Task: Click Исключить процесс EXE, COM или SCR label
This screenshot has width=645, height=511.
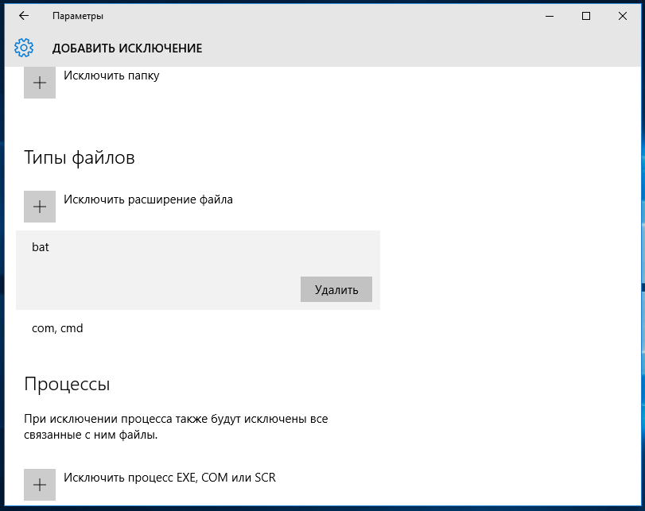Action: click(169, 478)
